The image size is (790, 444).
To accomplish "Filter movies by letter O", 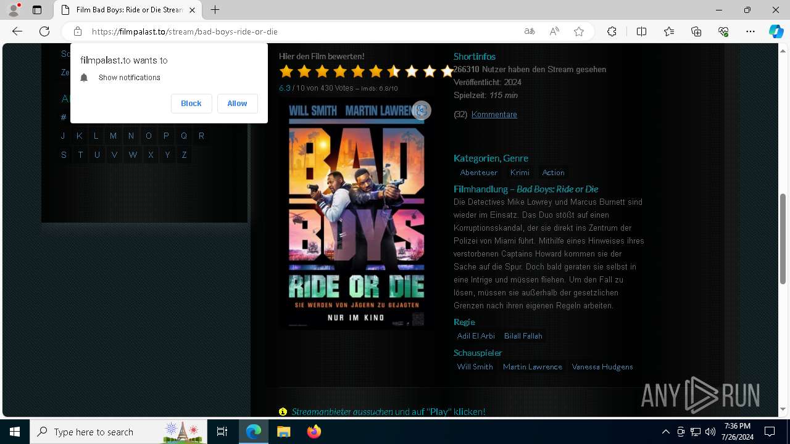I will 149,136.
